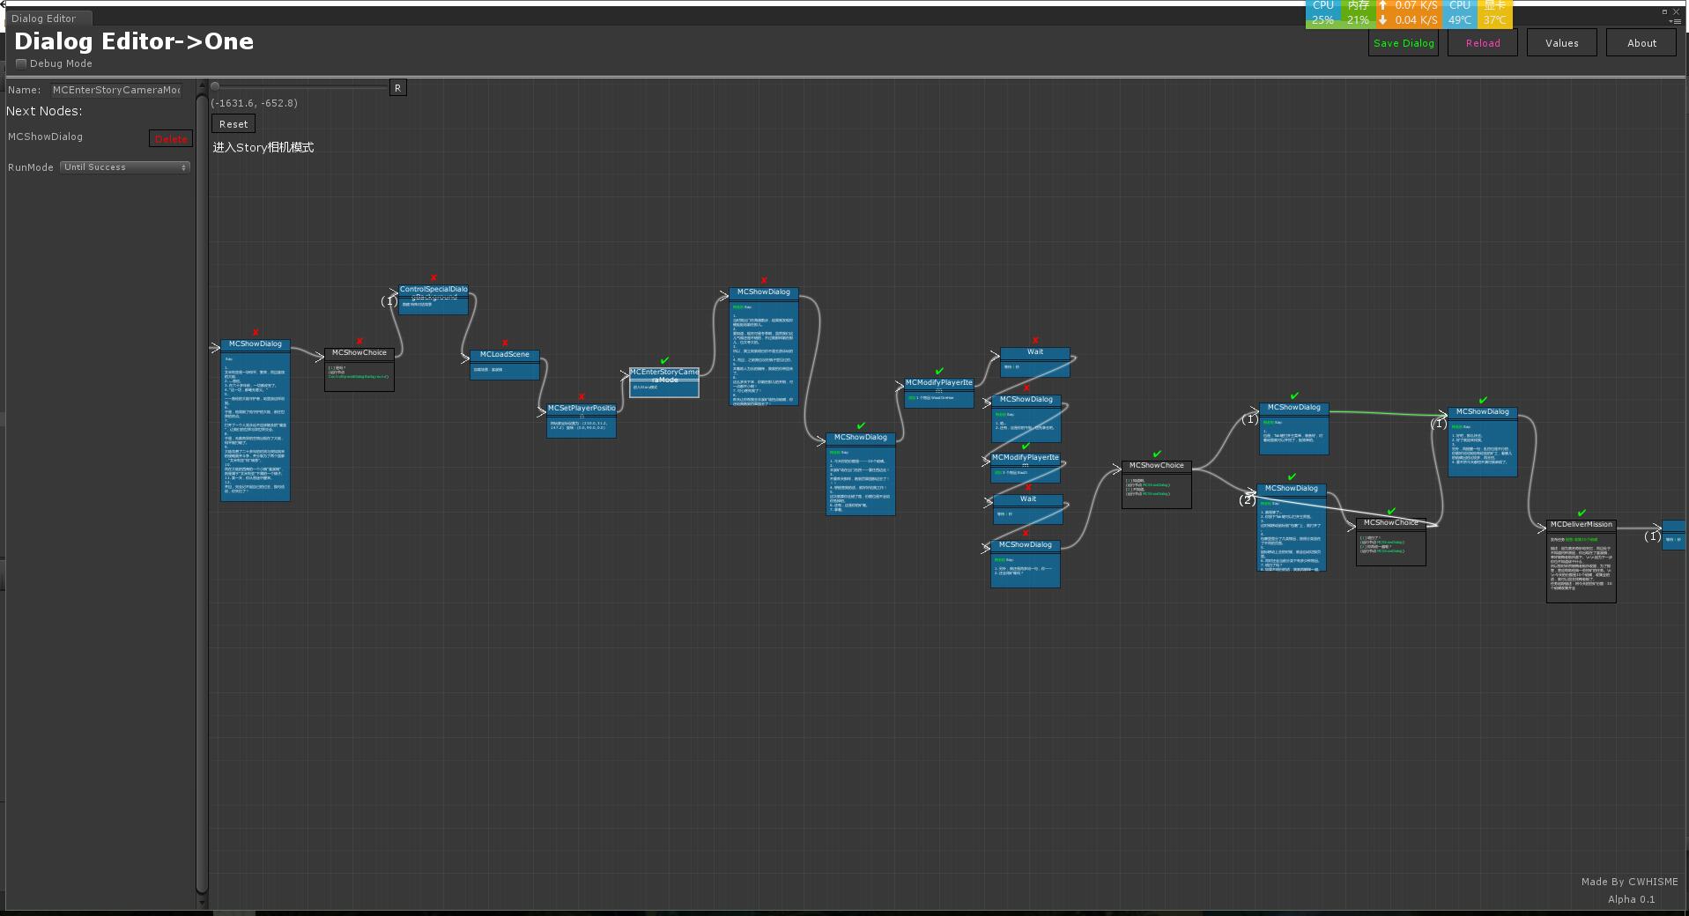Click green checkmark above MCEnterStoryCameraMode node
Screen dimensions: 1689x916
click(664, 360)
